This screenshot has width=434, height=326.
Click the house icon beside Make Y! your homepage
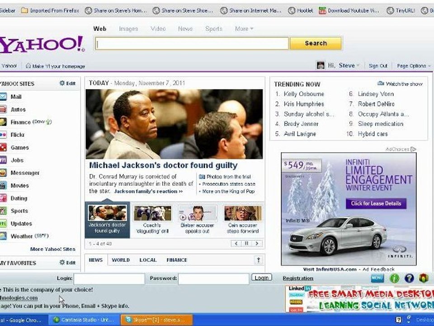[x=28, y=66]
